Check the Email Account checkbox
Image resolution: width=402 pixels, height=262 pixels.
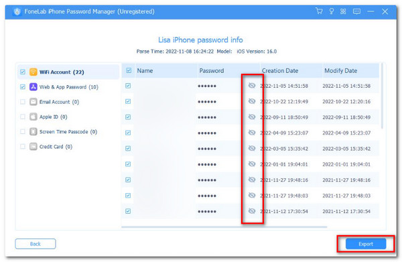(x=23, y=102)
